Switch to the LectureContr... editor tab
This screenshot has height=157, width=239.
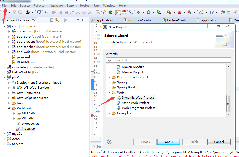tap(176, 20)
